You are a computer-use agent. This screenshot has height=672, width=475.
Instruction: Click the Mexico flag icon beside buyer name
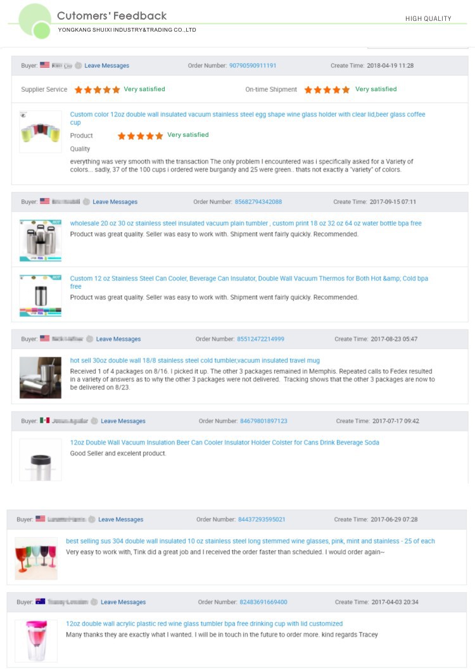[44, 421]
